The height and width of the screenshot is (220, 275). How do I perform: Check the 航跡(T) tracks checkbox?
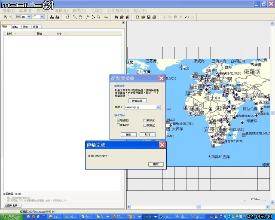[x=145, y=125]
